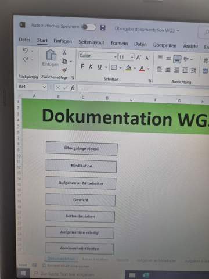Click the Windows Start button
The height and width of the screenshot is (279, 209).
click(23, 273)
